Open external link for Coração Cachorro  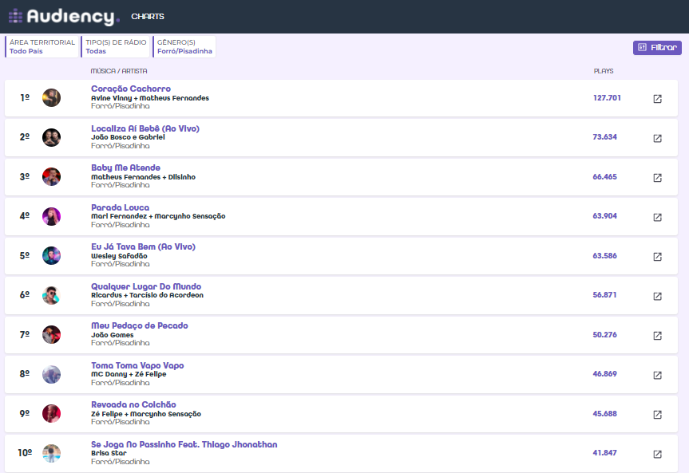pyautogui.click(x=657, y=99)
